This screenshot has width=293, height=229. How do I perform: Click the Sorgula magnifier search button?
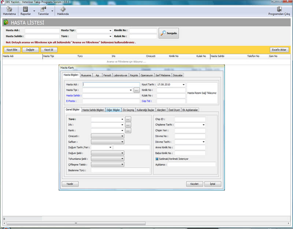(x=168, y=33)
